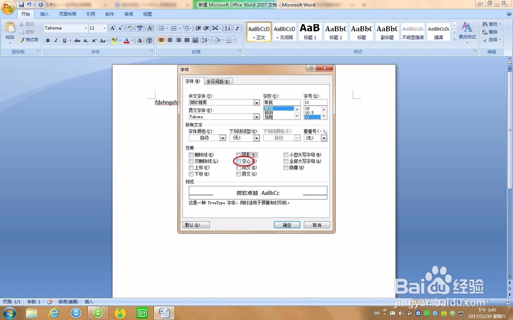Image resolution: width=513 pixels, height=320 pixels.
Task: Click the 默认 default button
Action: (x=196, y=225)
